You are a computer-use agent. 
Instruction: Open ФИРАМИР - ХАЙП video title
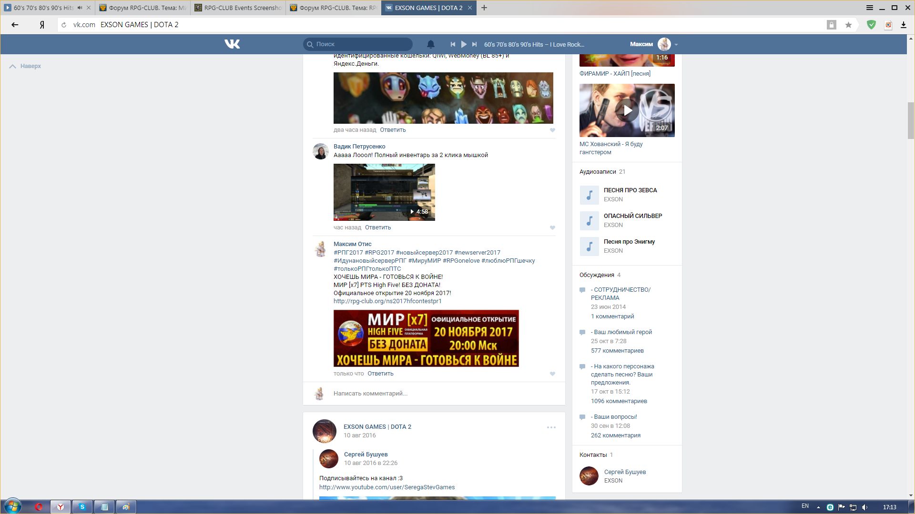tap(615, 74)
